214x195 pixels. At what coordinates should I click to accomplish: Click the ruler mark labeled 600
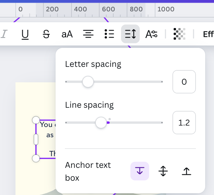coord(108,9)
